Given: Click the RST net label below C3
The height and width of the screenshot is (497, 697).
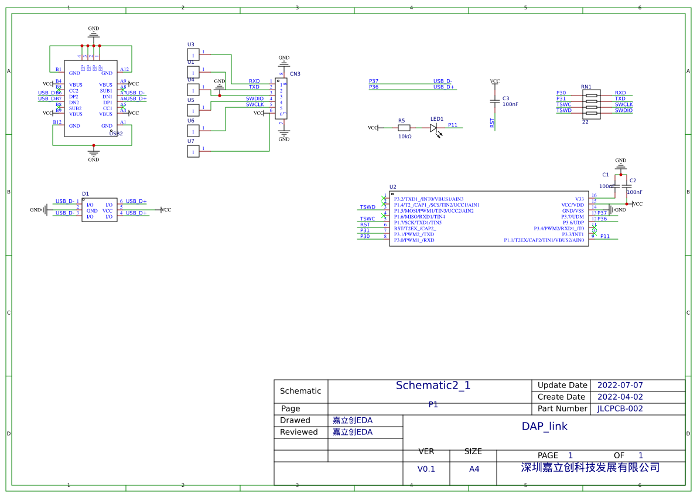Looking at the screenshot, I should [492, 123].
